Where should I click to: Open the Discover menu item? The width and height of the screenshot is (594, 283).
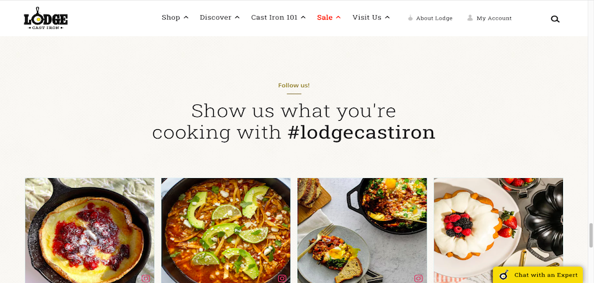(216, 17)
